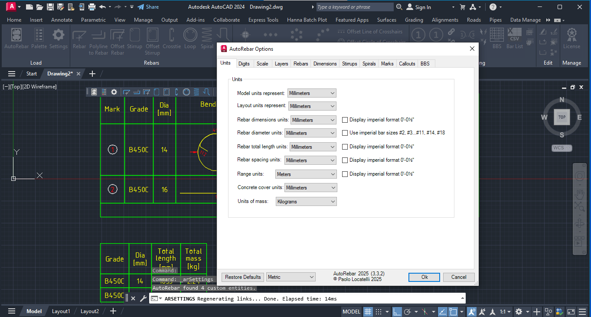Open the Annotate ribbon tab
The width and height of the screenshot is (591, 317).
click(x=62, y=20)
